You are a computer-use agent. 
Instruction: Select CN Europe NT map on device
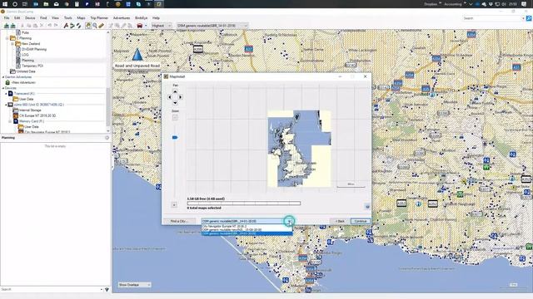pyautogui.click(x=37, y=115)
